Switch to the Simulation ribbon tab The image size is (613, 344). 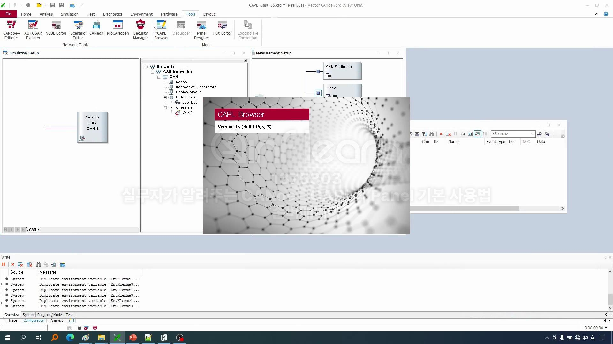click(x=70, y=14)
